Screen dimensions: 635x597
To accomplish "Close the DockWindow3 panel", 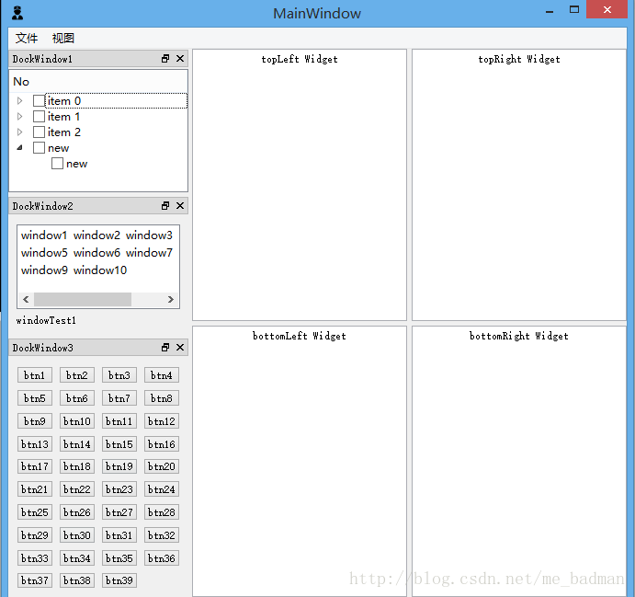I will point(180,348).
